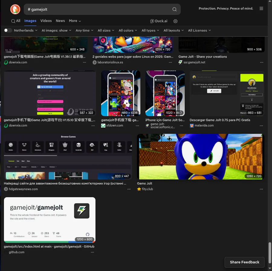Open more options for github.com result
The height and width of the screenshot is (271, 272).
[92, 252]
